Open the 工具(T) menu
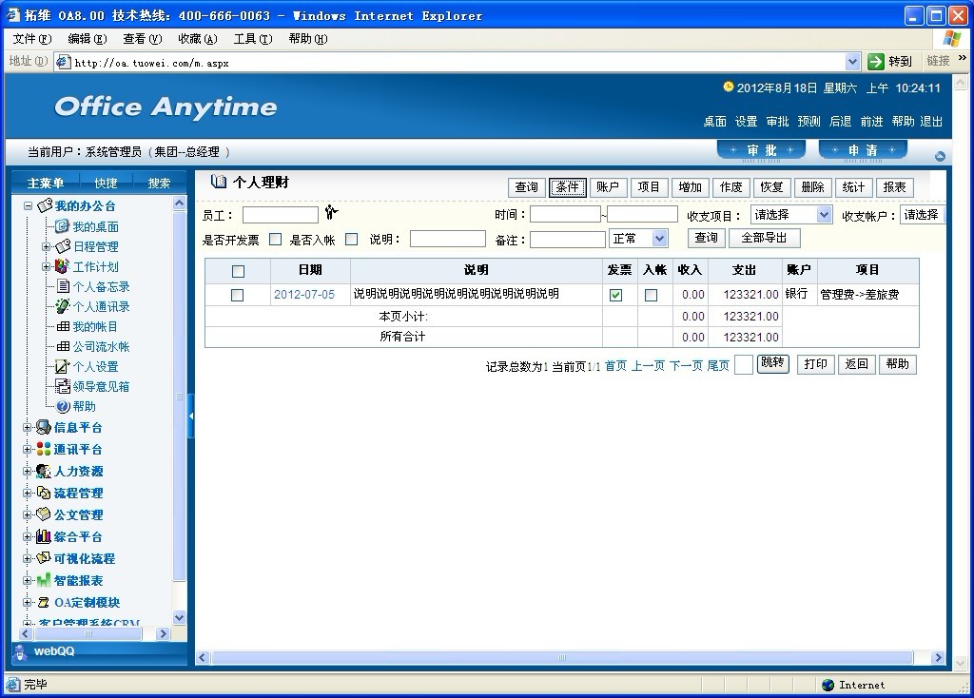 pos(252,39)
